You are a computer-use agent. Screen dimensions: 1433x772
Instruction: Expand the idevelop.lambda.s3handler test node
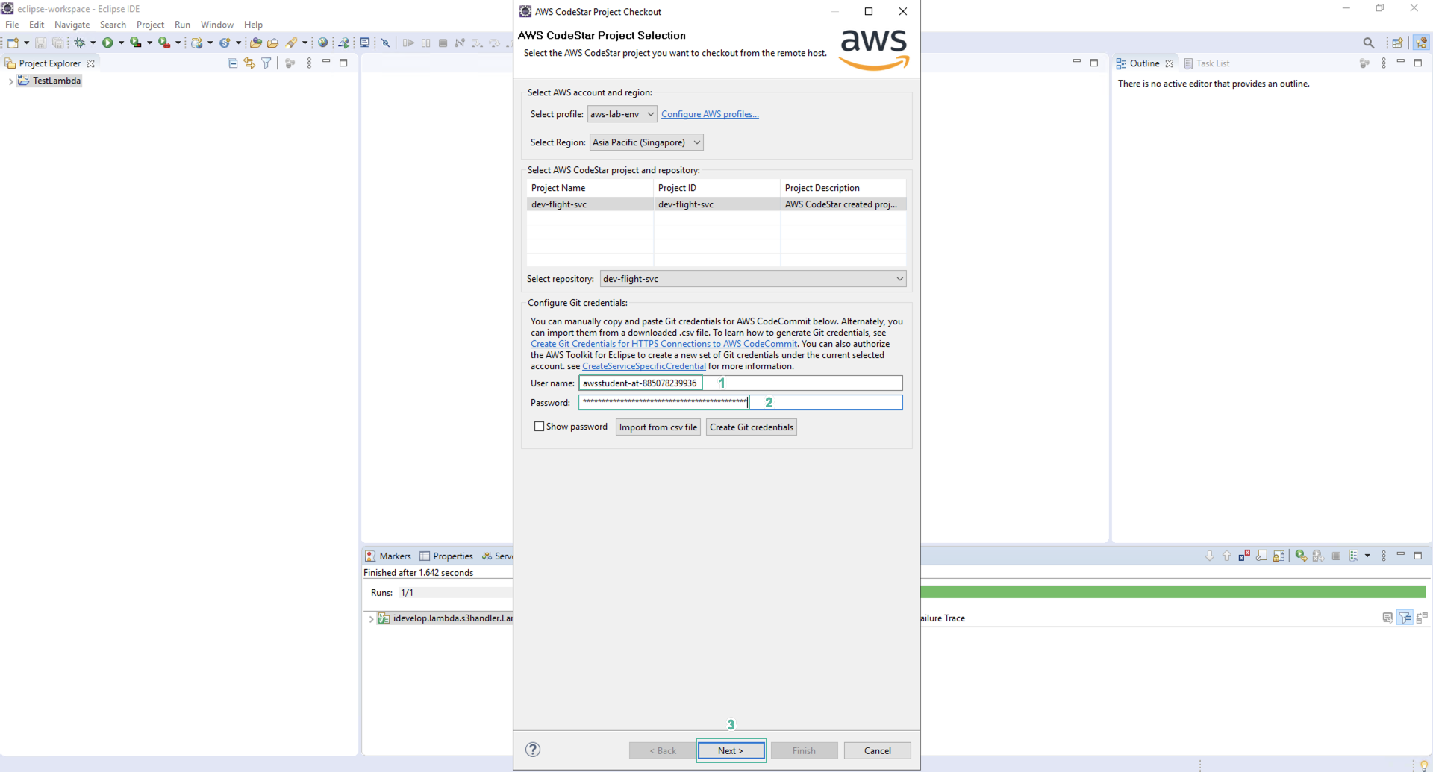click(371, 618)
